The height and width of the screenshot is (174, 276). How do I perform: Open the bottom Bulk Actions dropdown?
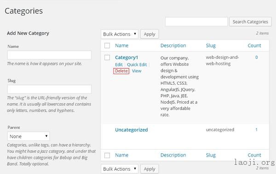pos(120,169)
